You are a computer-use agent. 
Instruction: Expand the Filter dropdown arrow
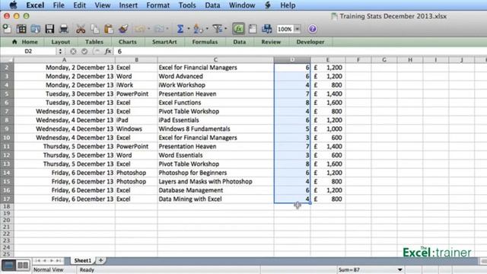pyautogui.click(x=226, y=29)
